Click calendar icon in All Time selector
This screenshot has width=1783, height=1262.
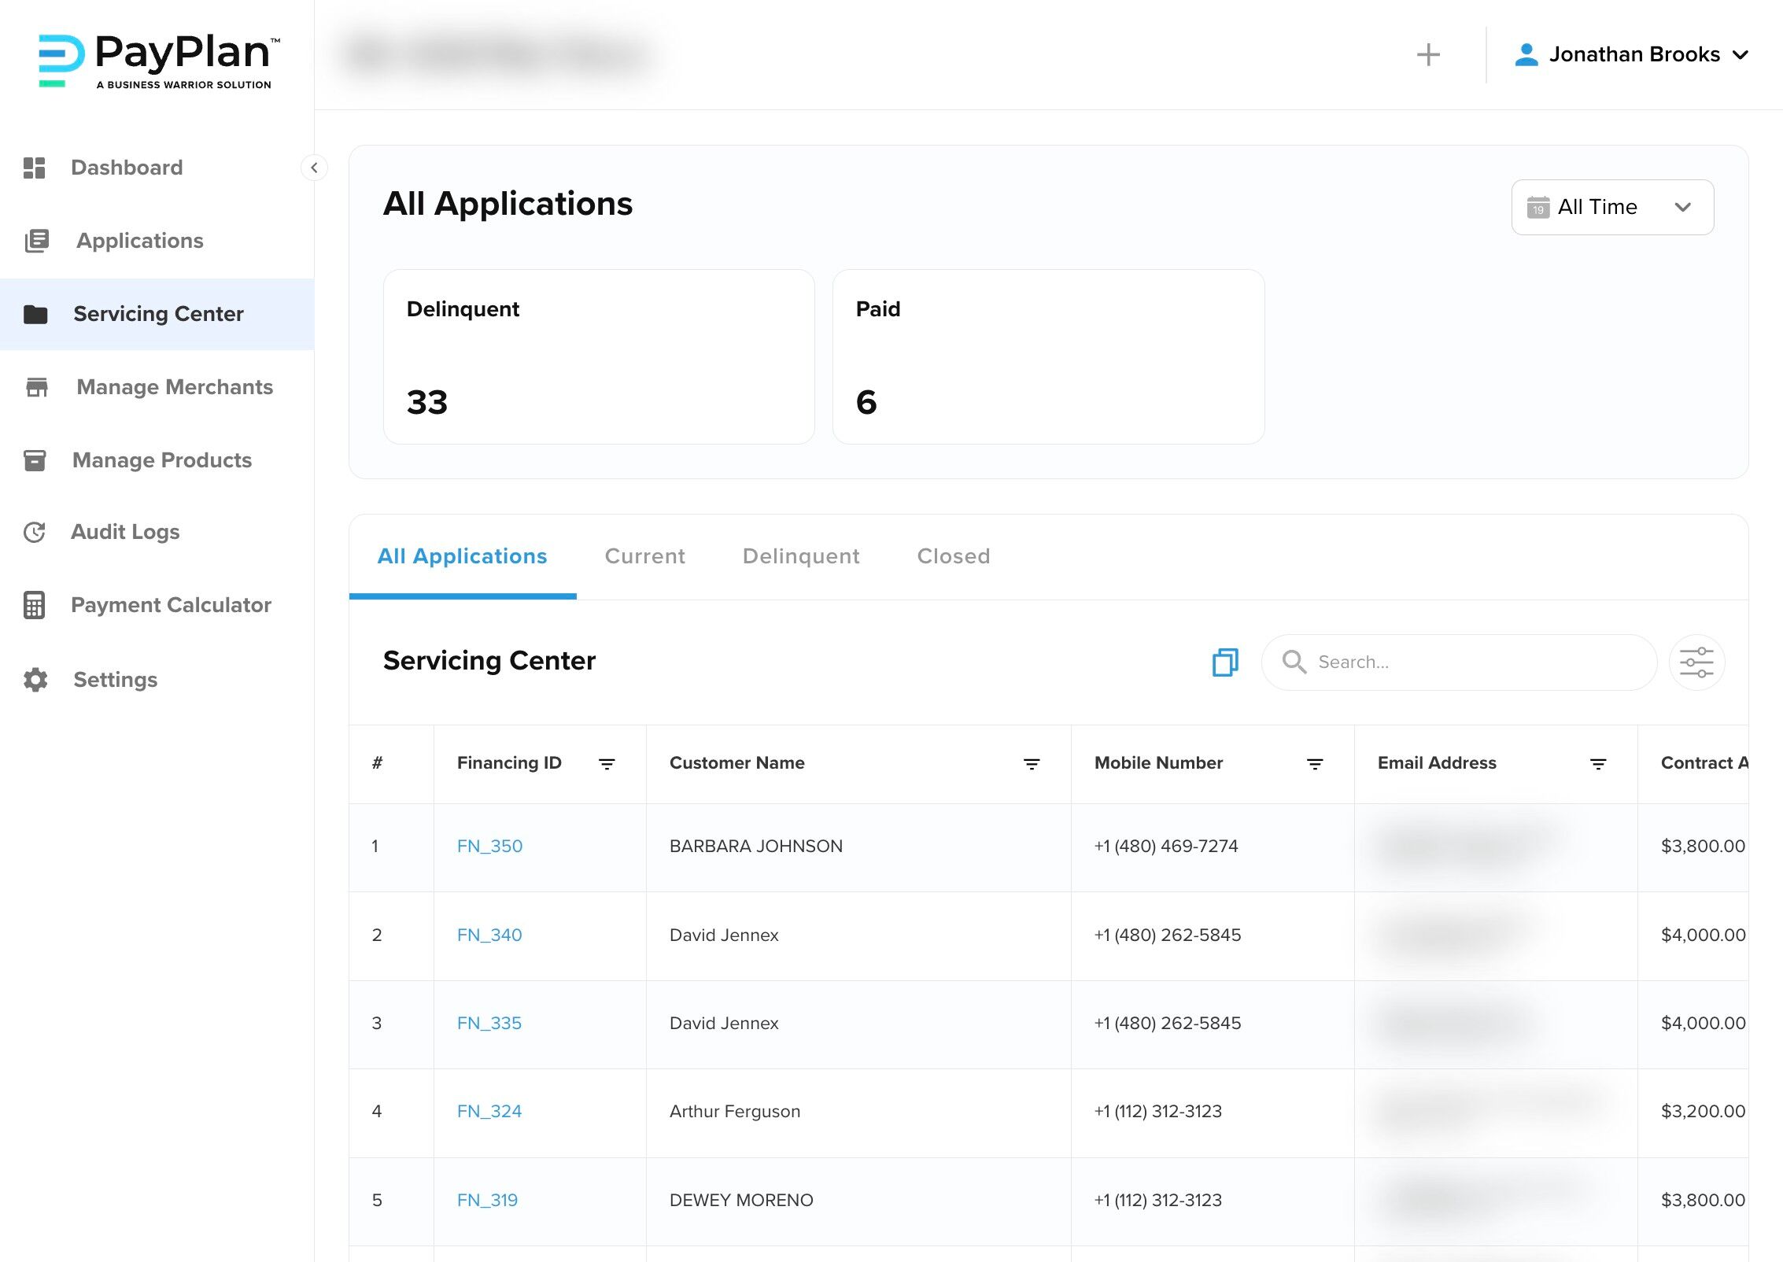click(1538, 208)
